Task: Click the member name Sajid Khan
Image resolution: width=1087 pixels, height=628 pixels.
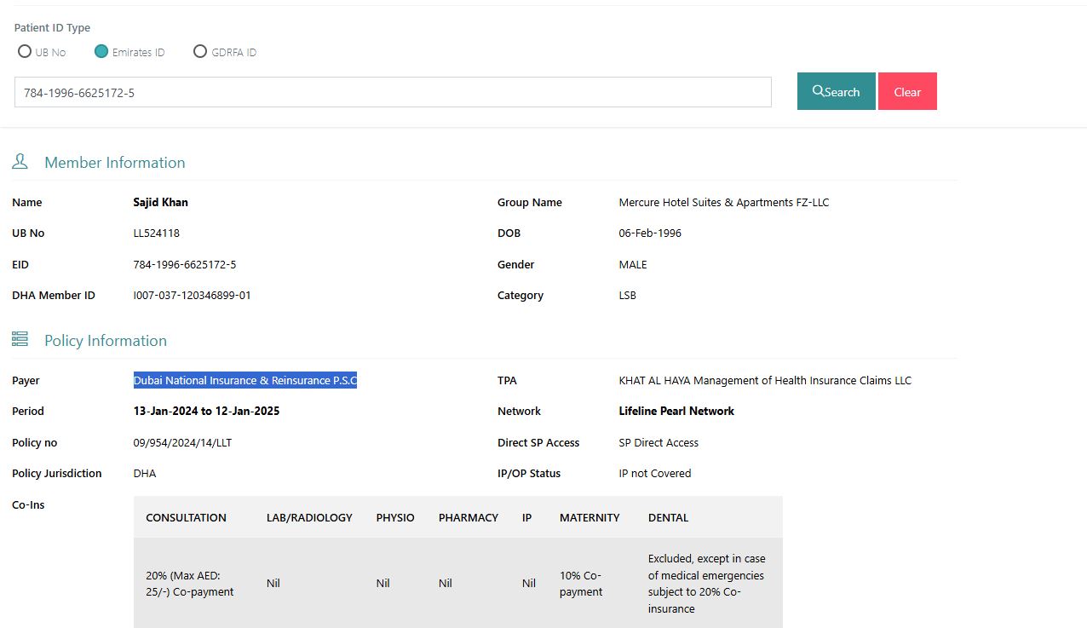Action: point(160,203)
